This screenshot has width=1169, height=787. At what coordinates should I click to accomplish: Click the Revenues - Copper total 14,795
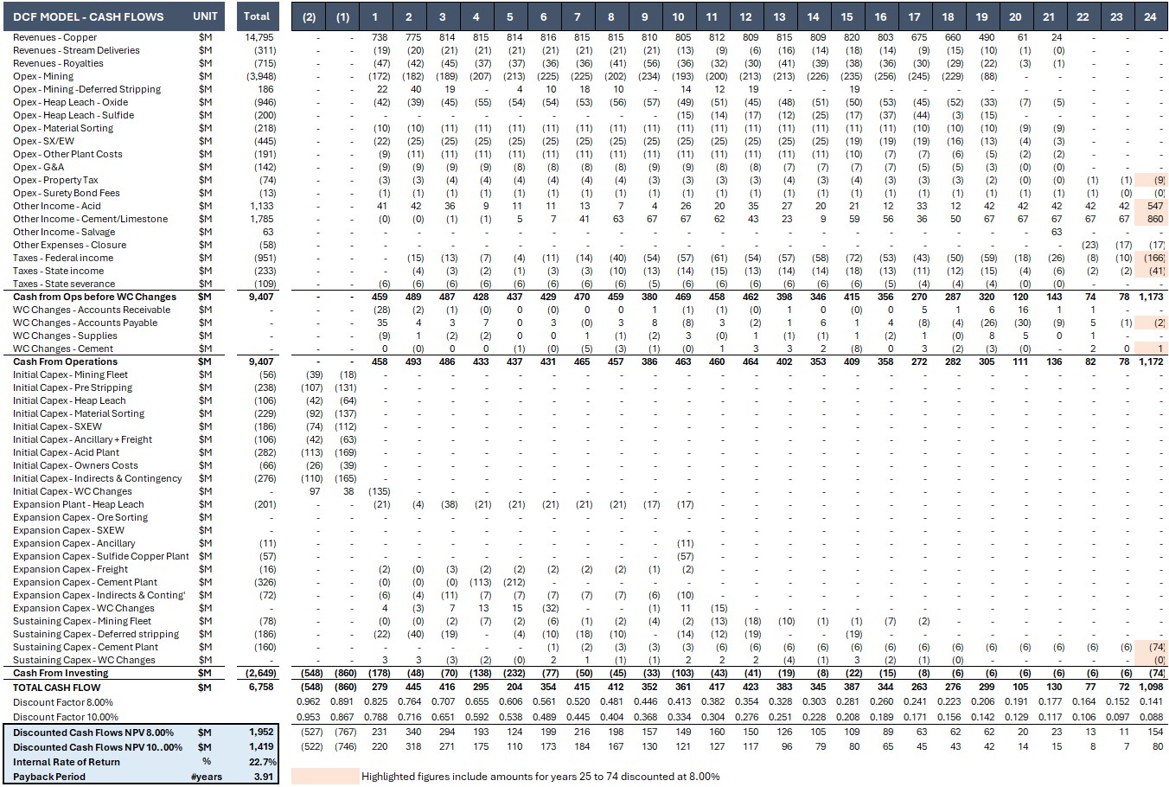(259, 37)
